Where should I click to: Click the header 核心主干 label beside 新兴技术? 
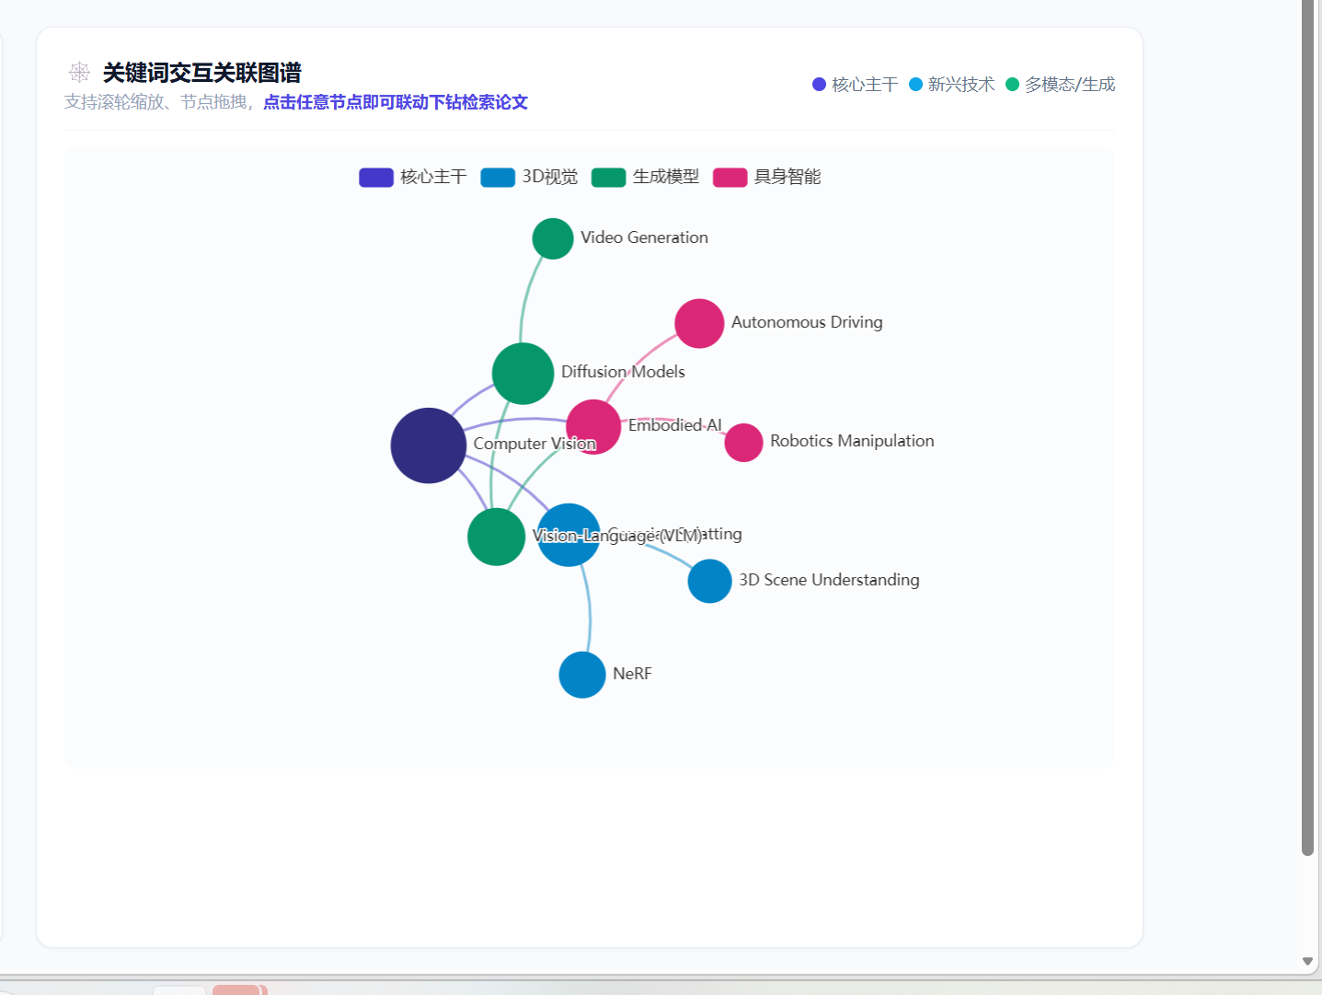point(865,85)
